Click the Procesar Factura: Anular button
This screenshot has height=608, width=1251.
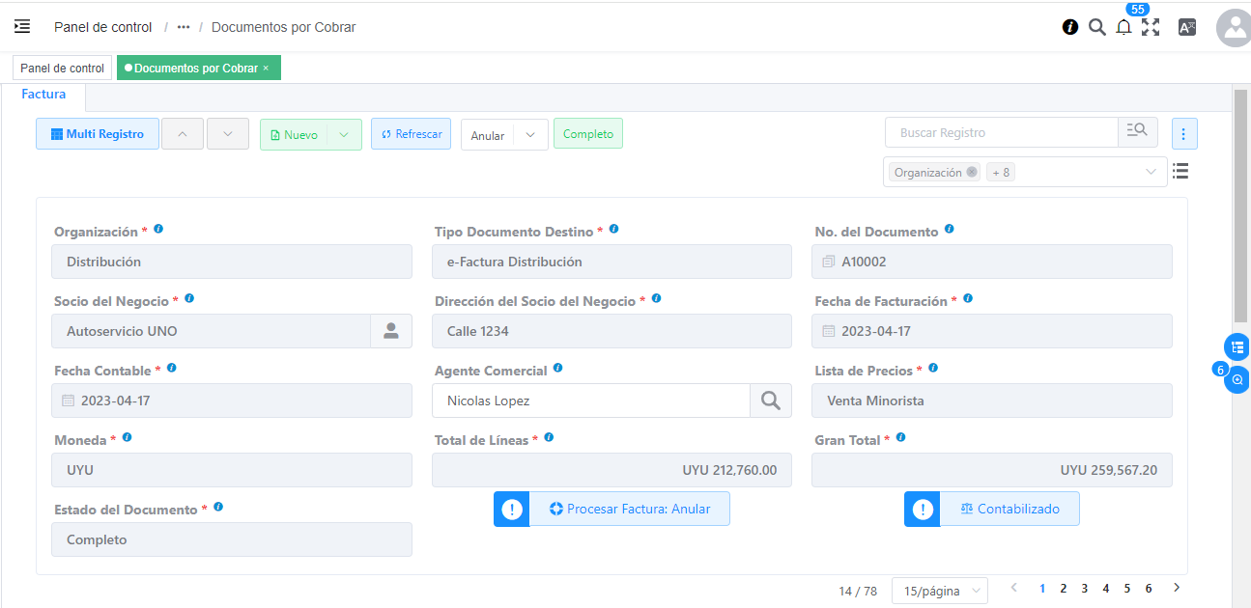click(x=629, y=509)
